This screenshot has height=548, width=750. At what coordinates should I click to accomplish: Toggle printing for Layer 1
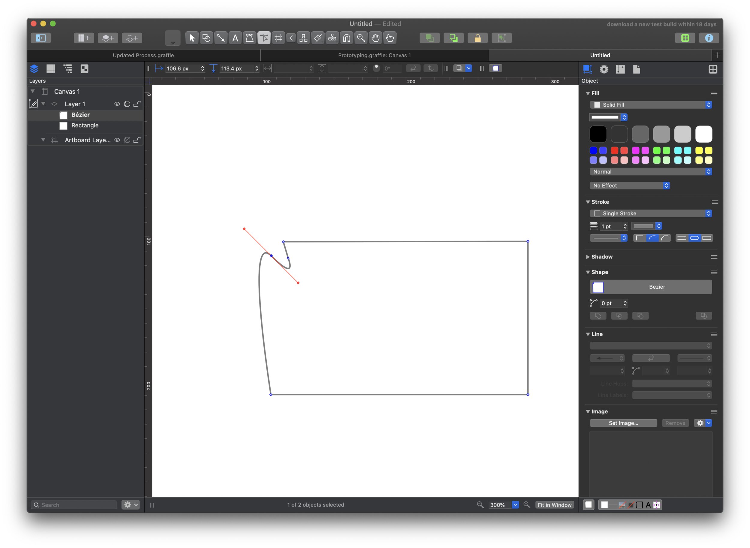[127, 104]
